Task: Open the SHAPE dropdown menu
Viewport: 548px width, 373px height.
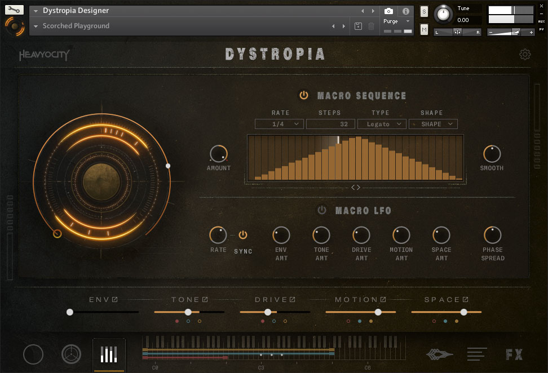Action: (x=433, y=124)
